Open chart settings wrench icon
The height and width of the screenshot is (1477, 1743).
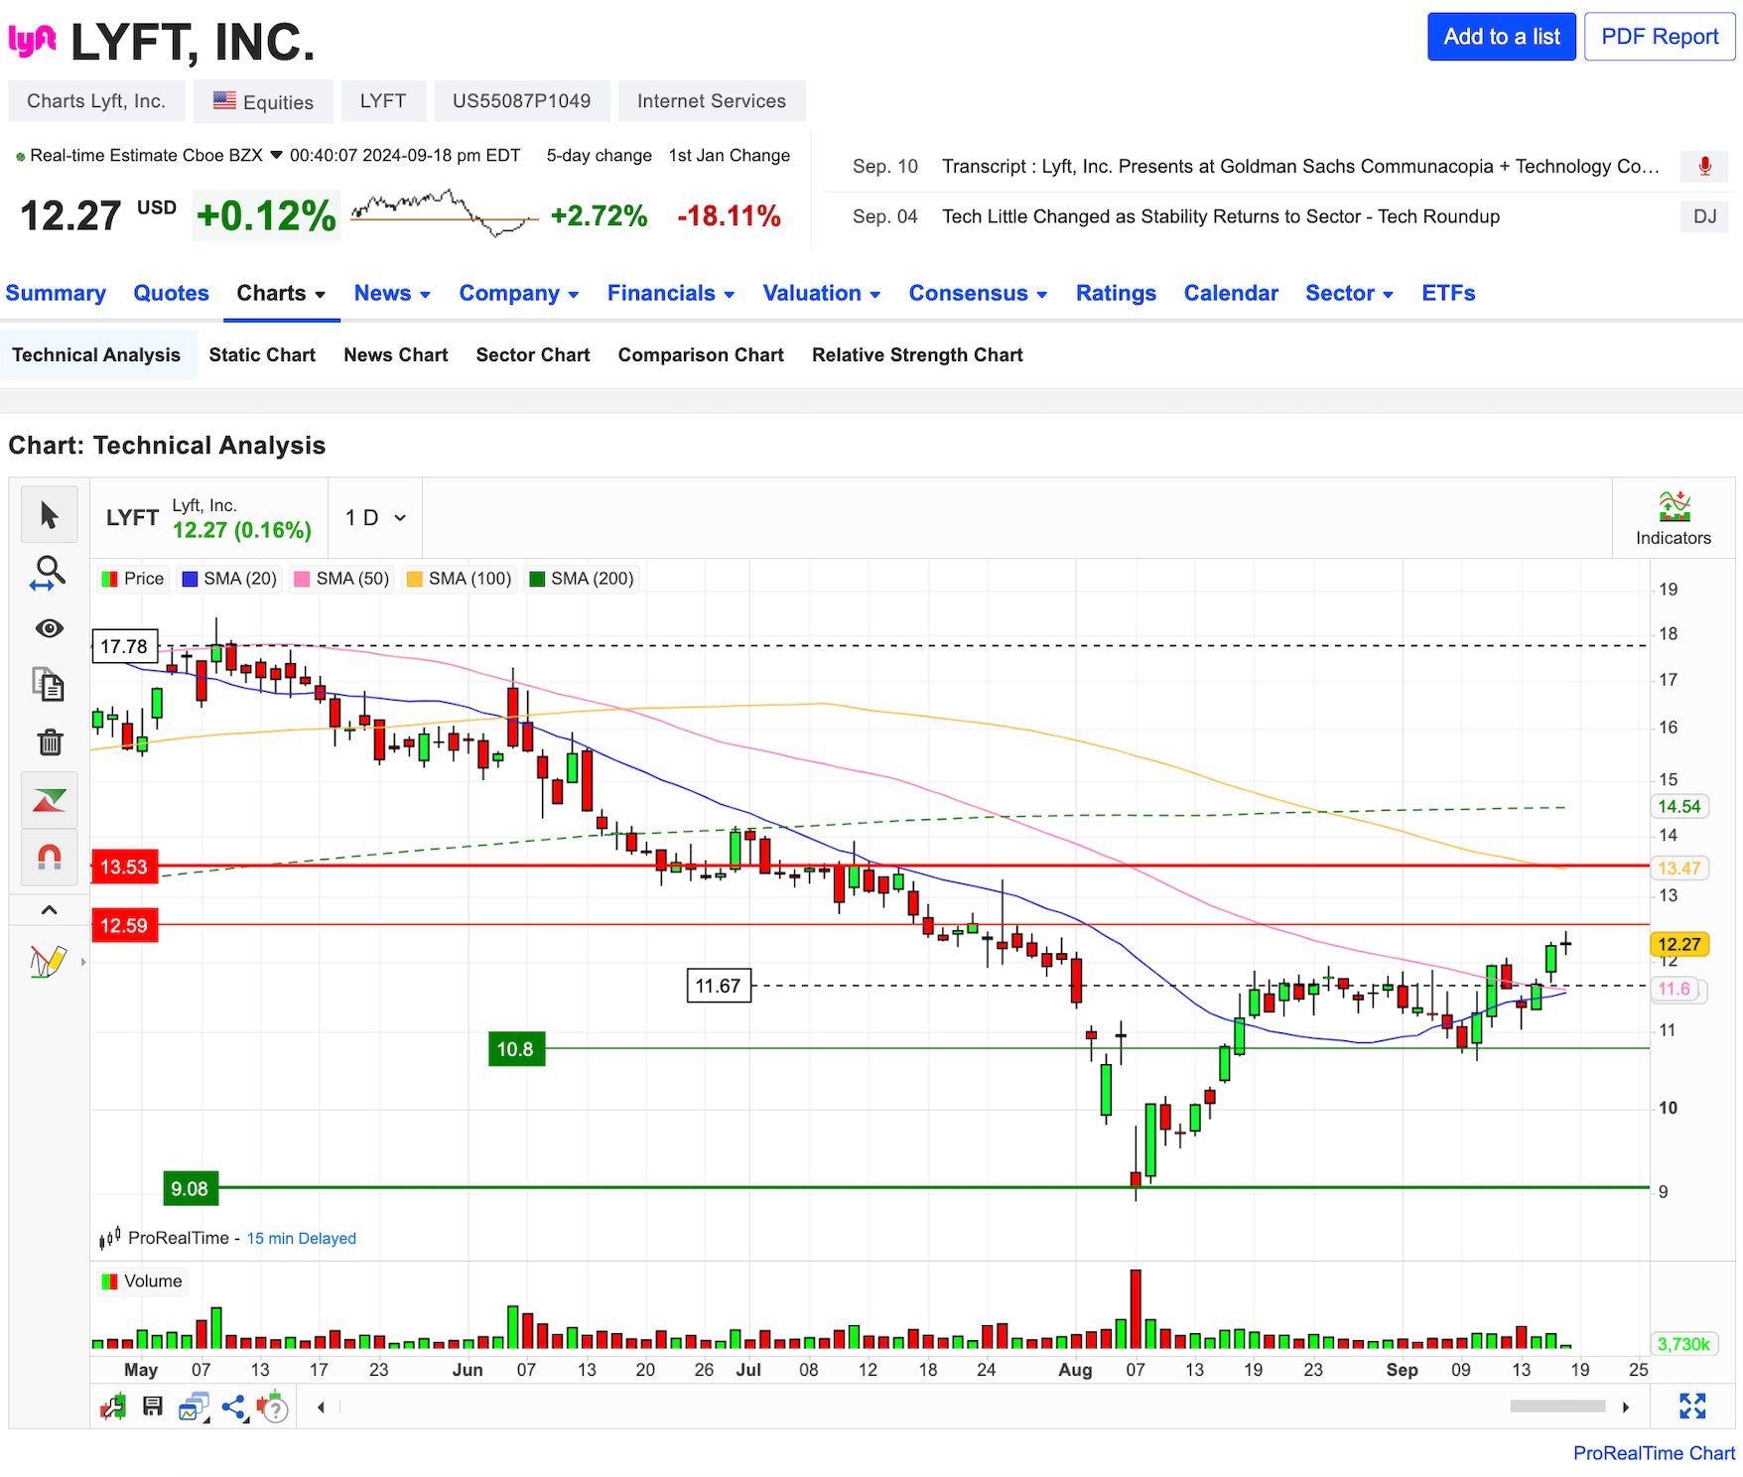tap(113, 1407)
